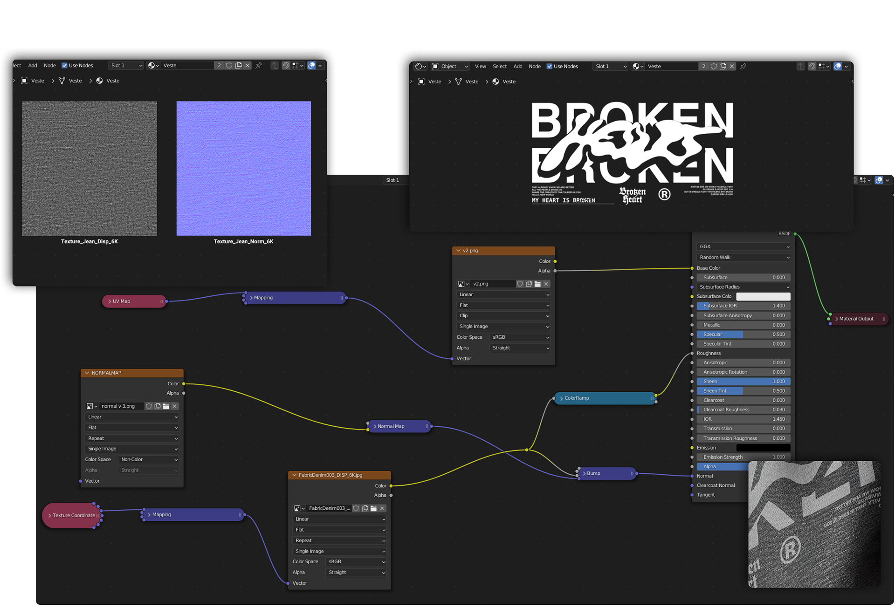Expand the collapsed Bump node

pyautogui.click(x=584, y=473)
